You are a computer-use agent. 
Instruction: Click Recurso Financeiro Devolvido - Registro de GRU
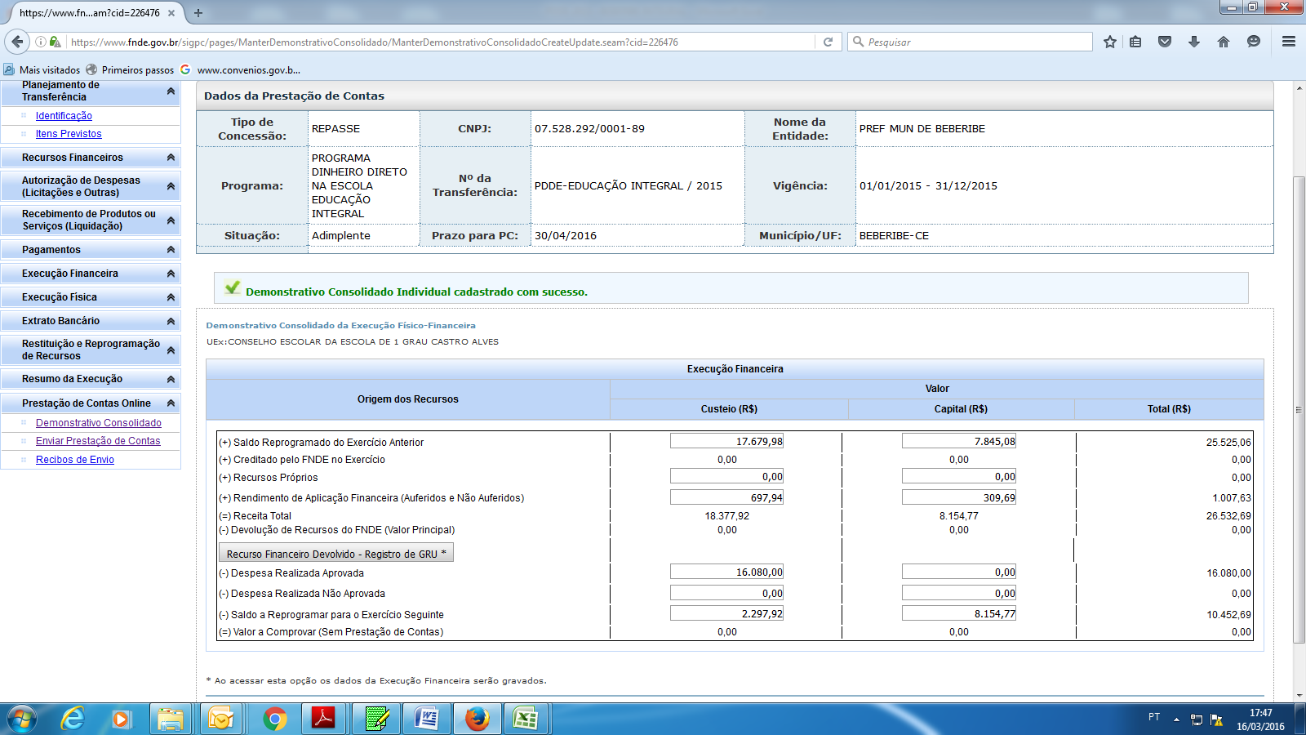(335, 554)
